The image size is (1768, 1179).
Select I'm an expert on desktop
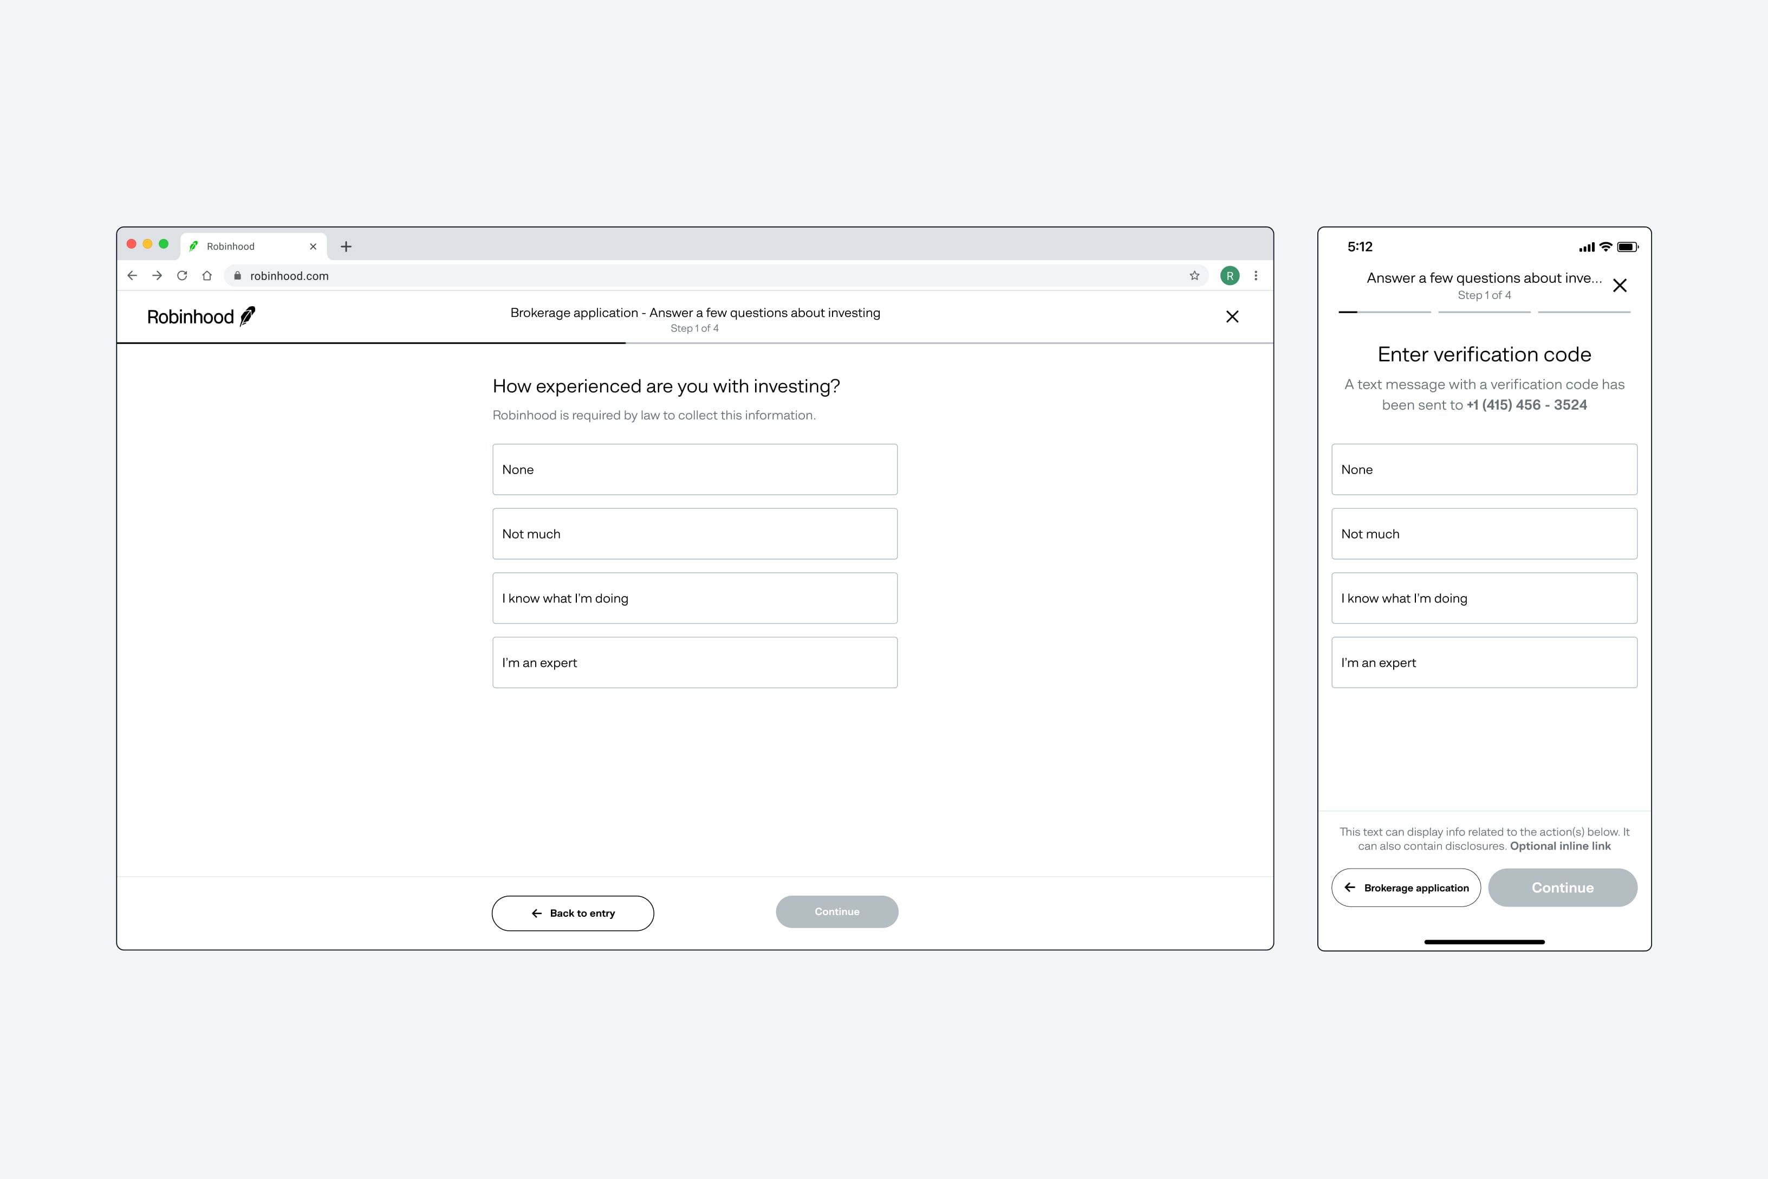[x=694, y=663]
